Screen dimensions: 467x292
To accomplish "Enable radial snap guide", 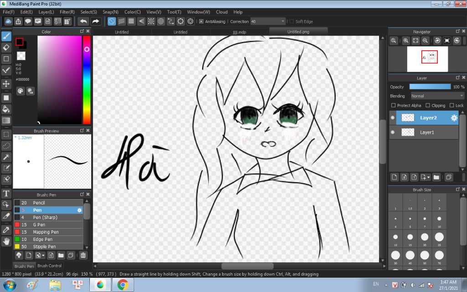I will [151, 21].
